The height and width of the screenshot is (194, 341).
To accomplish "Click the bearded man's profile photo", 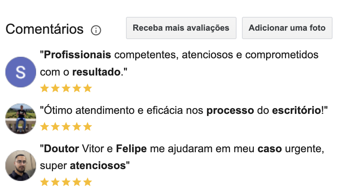I will tap(21, 165).
